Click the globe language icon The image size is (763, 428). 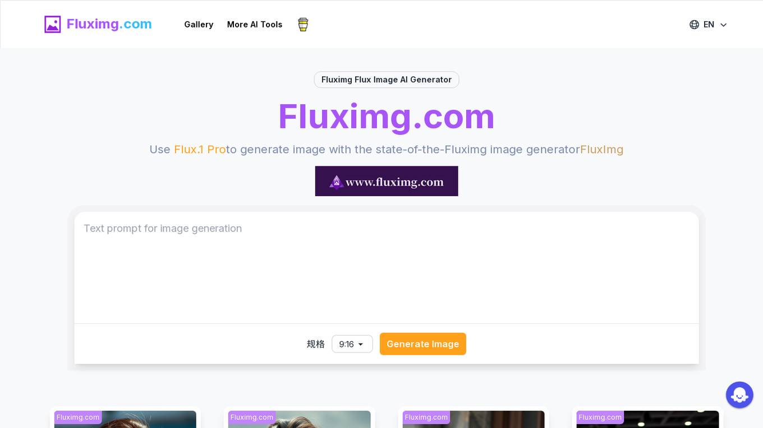(x=694, y=25)
